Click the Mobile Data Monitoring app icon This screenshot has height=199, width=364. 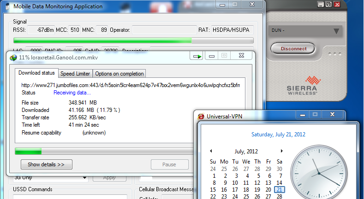click(7, 6)
